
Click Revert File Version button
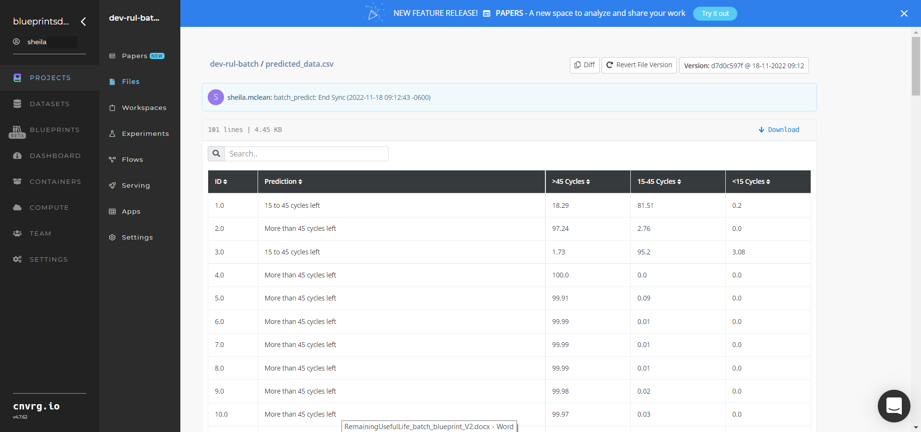(639, 65)
